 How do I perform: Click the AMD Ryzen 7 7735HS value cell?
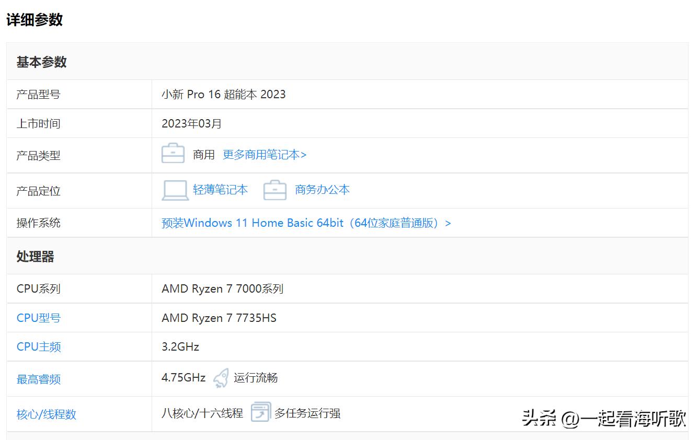[219, 317]
